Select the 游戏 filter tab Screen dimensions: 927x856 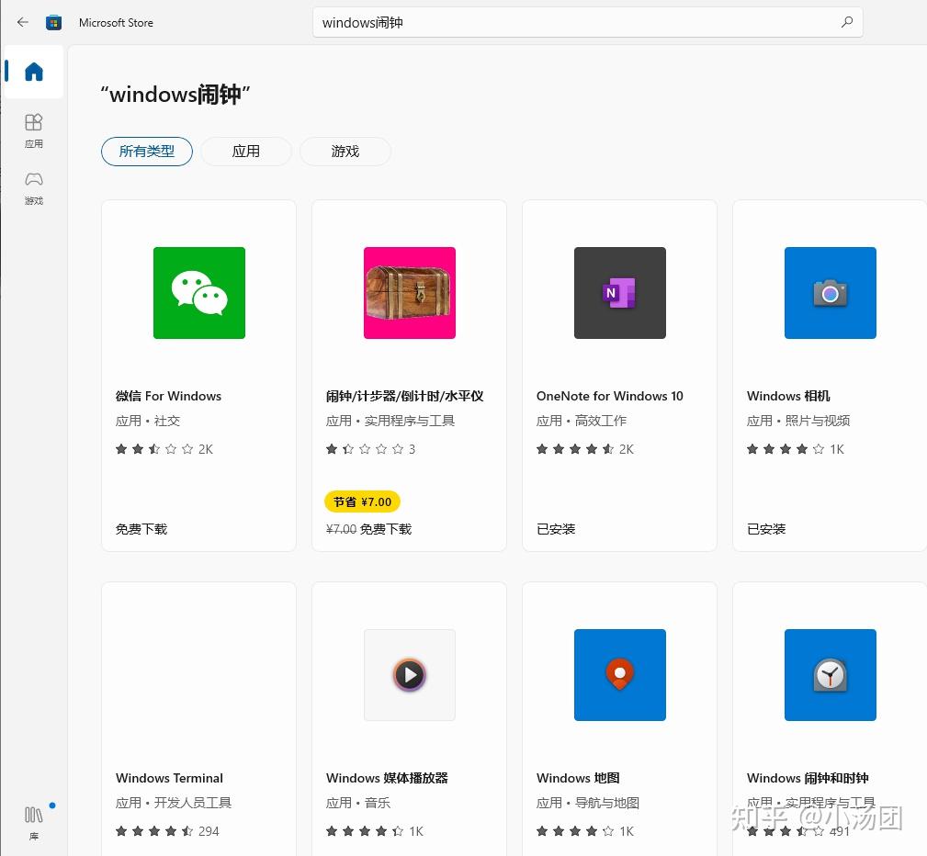pyautogui.click(x=345, y=152)
